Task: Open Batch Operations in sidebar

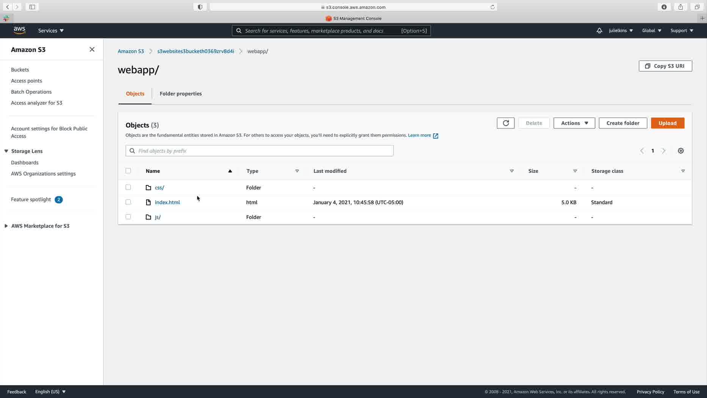Action: pyautogui.click(x=31, y=92)
